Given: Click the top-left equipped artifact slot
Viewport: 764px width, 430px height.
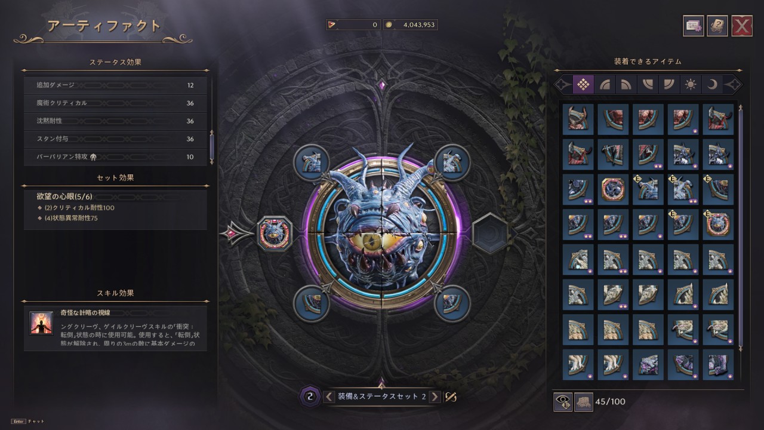Looking at the screenshot, I should pyautogui.click(x=312, y=161).
